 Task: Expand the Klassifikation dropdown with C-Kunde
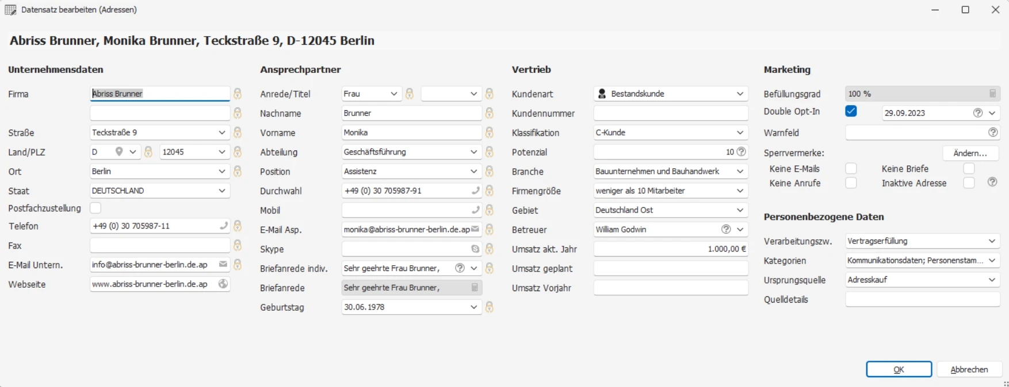click(740, 133)
